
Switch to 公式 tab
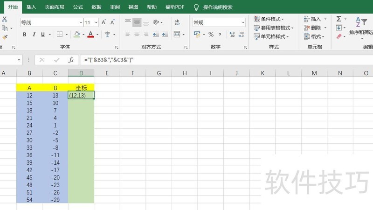click(x=78, y=7)
